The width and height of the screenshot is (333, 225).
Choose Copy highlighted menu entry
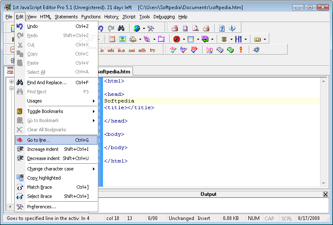click(56, 178)
